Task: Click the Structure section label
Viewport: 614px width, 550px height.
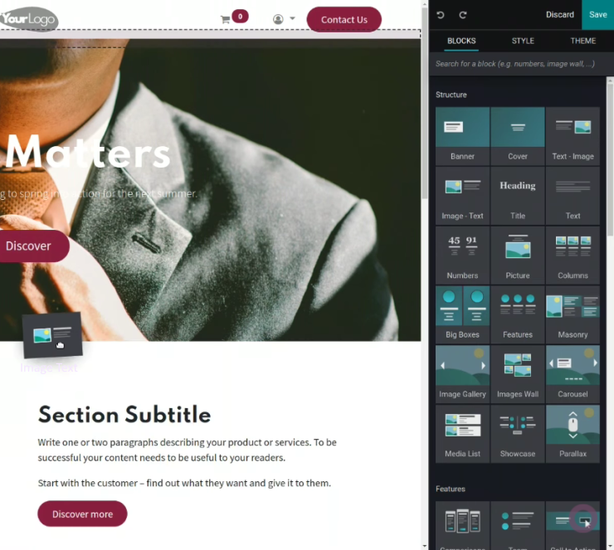Action: click(x=451, y=95)
